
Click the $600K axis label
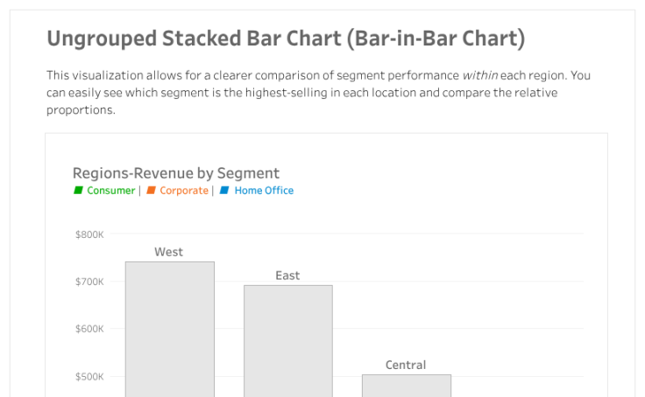coord(89,330)
